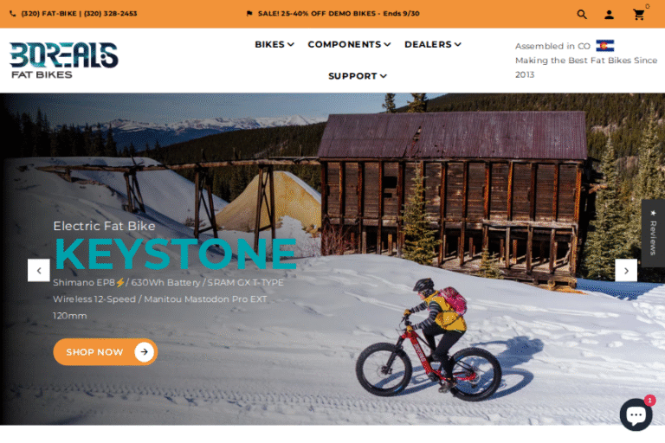
Task: Open the chat bubble widget
Action: [636, 414]
